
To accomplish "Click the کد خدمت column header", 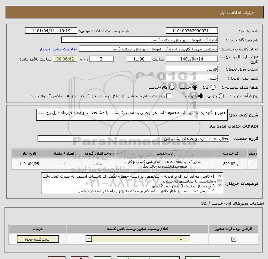I will 231,153.
